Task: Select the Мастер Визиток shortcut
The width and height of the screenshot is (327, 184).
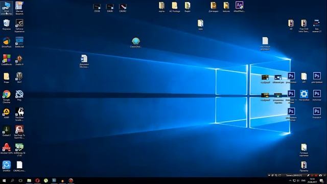Action: (19, 8)
